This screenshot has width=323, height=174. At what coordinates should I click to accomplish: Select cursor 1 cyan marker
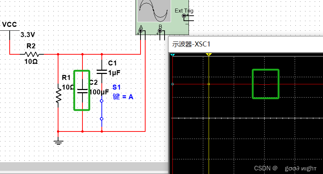click(173, 55)
